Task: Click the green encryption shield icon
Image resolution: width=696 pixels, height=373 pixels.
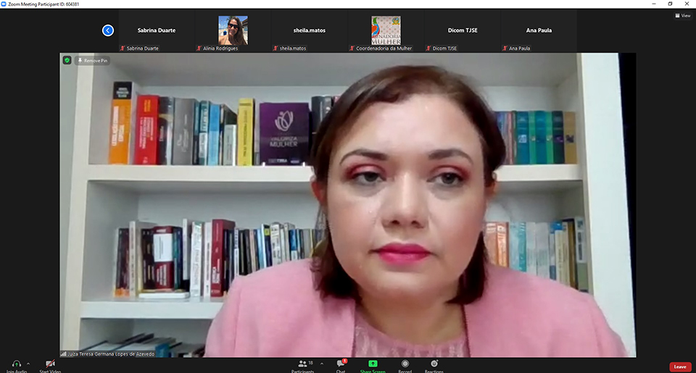Action: pyautogui.click(x=67, y=60)
